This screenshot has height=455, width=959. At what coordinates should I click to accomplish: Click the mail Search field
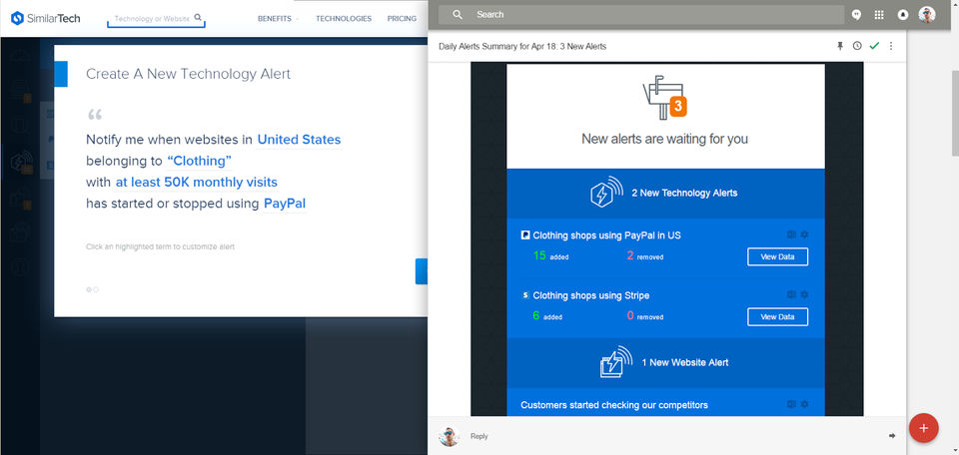coord(641,15)
